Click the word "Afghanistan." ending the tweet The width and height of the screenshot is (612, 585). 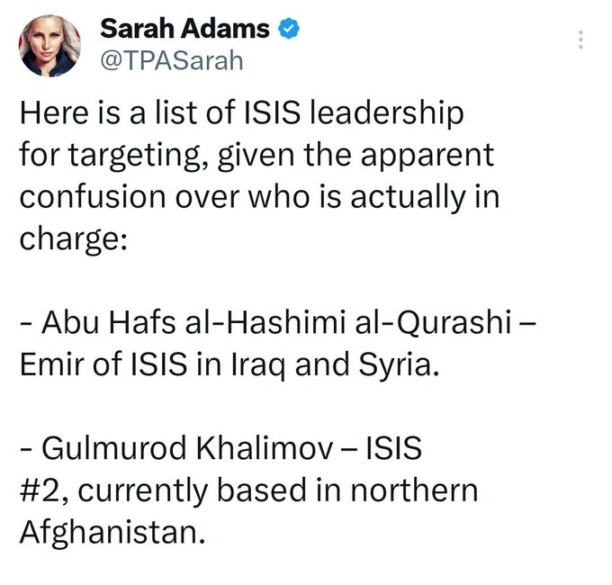(109, 531)
